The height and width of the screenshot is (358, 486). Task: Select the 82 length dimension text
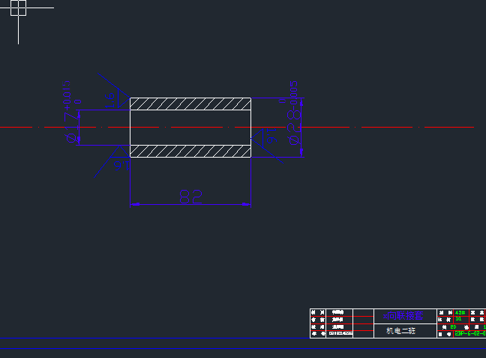click(191, 197)
